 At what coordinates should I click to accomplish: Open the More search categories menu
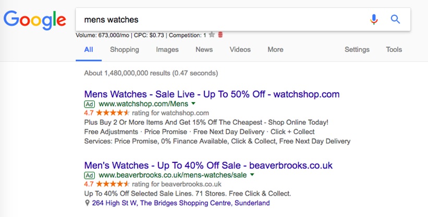click(x=275, y=49)
